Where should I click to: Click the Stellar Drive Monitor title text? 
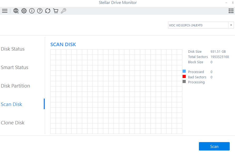click(x=118, y=3)
